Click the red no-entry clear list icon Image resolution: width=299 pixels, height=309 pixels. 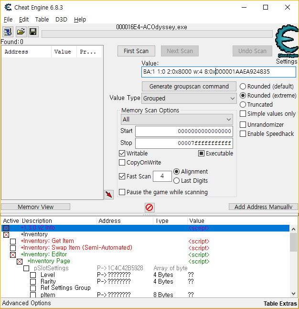149,207
